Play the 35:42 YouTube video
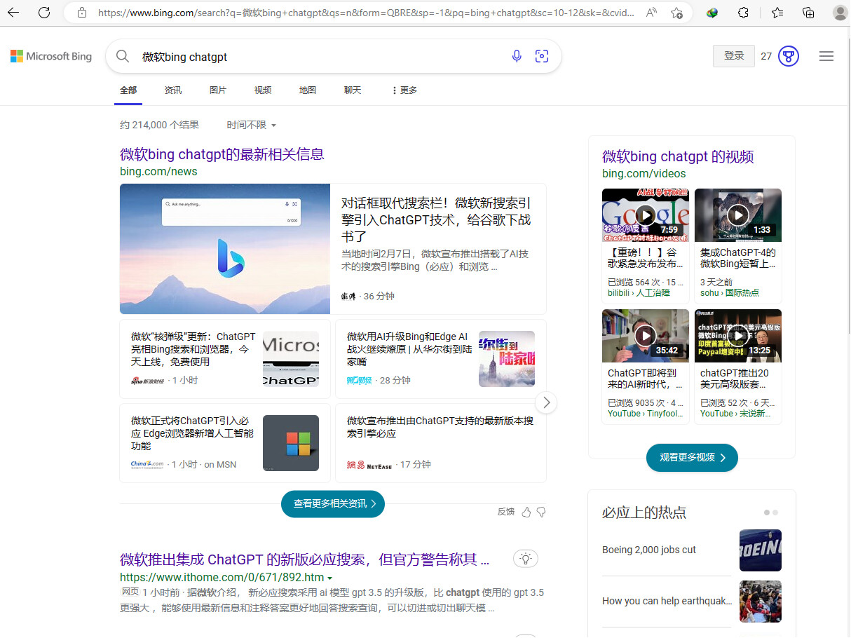The image size is (851, 638). tap(646, 336)
